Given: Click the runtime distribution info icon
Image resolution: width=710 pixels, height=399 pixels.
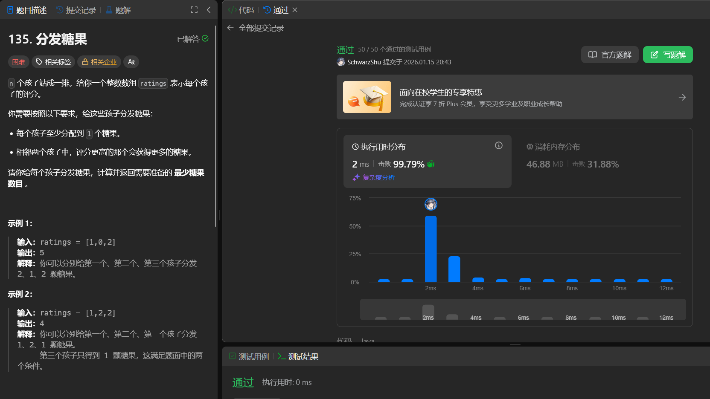Looking at the screenshot, I should pos(498,146).
